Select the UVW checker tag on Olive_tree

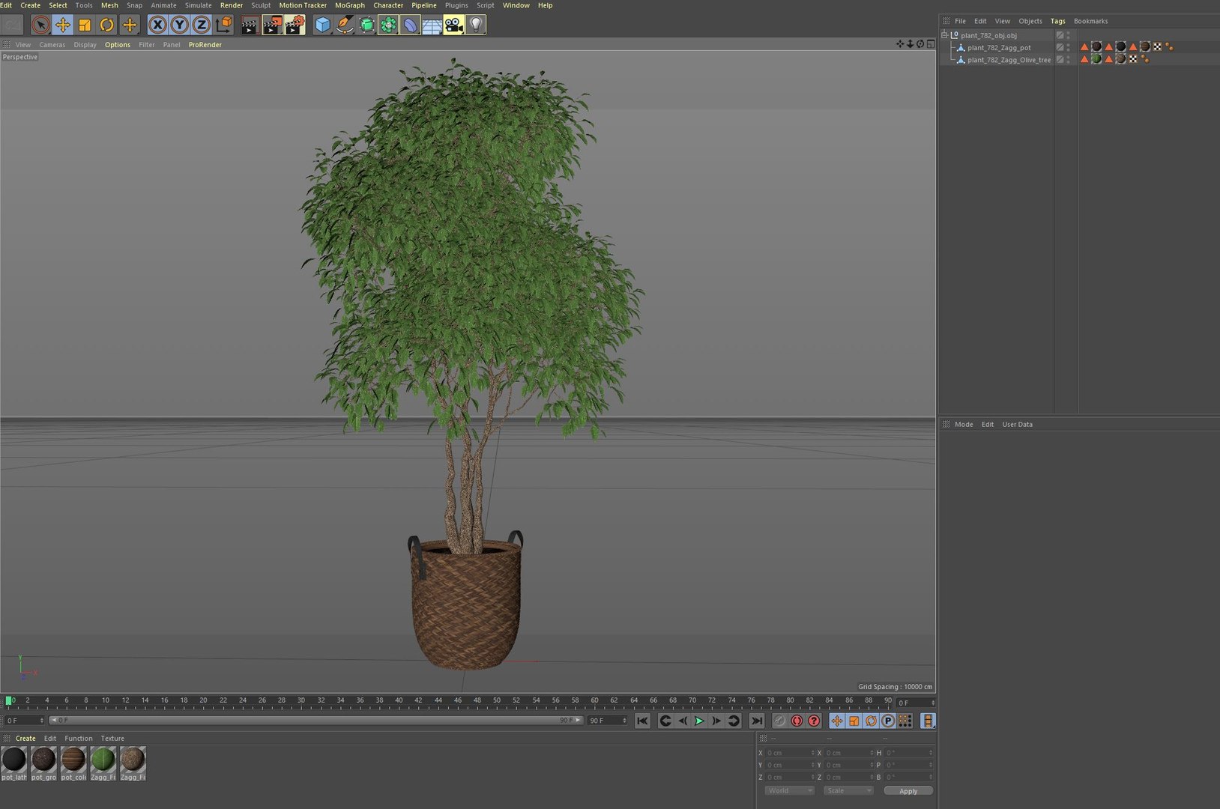pyautogui.click(x=1133, y=59)
